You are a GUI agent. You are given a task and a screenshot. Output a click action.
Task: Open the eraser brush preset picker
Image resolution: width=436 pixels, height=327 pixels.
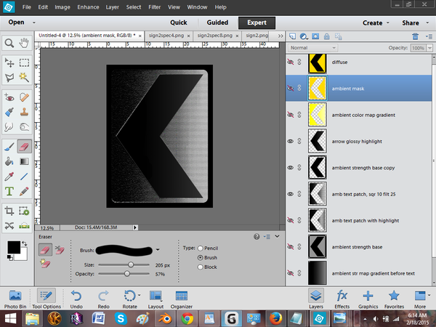(158, 249)
